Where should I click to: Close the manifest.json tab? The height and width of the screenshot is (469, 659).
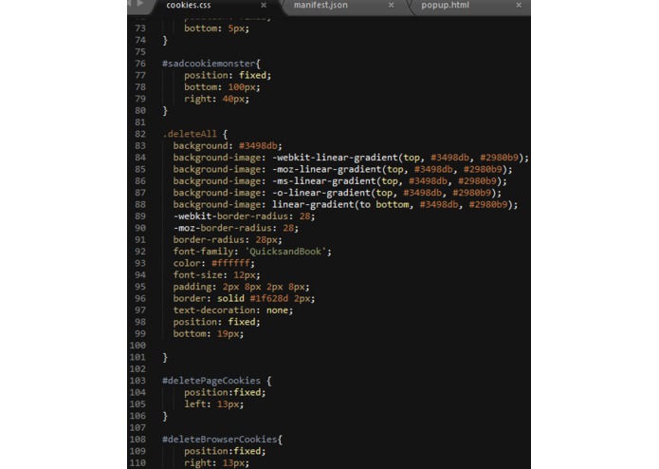(392, 5)
